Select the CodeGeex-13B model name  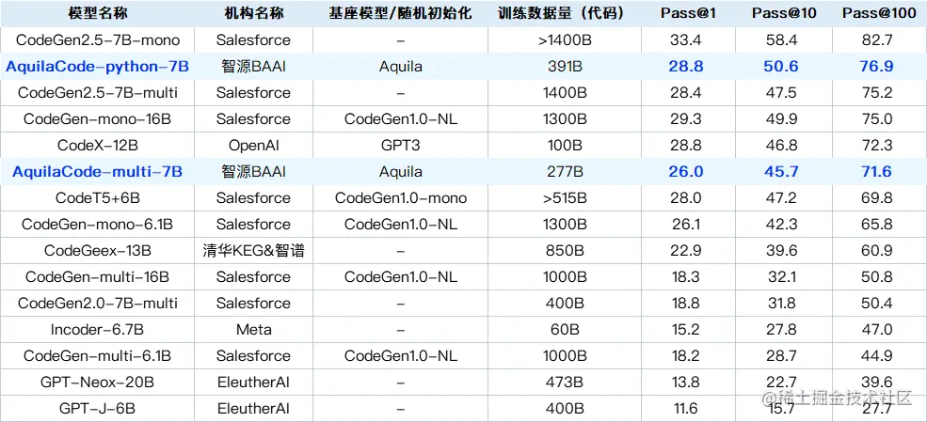pyautogui.click(x=98, y=251)
